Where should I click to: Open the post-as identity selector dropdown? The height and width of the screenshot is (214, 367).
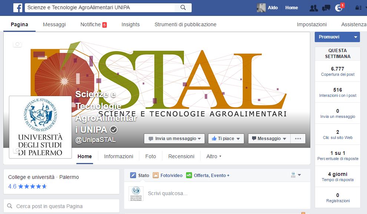coord(296,175)
